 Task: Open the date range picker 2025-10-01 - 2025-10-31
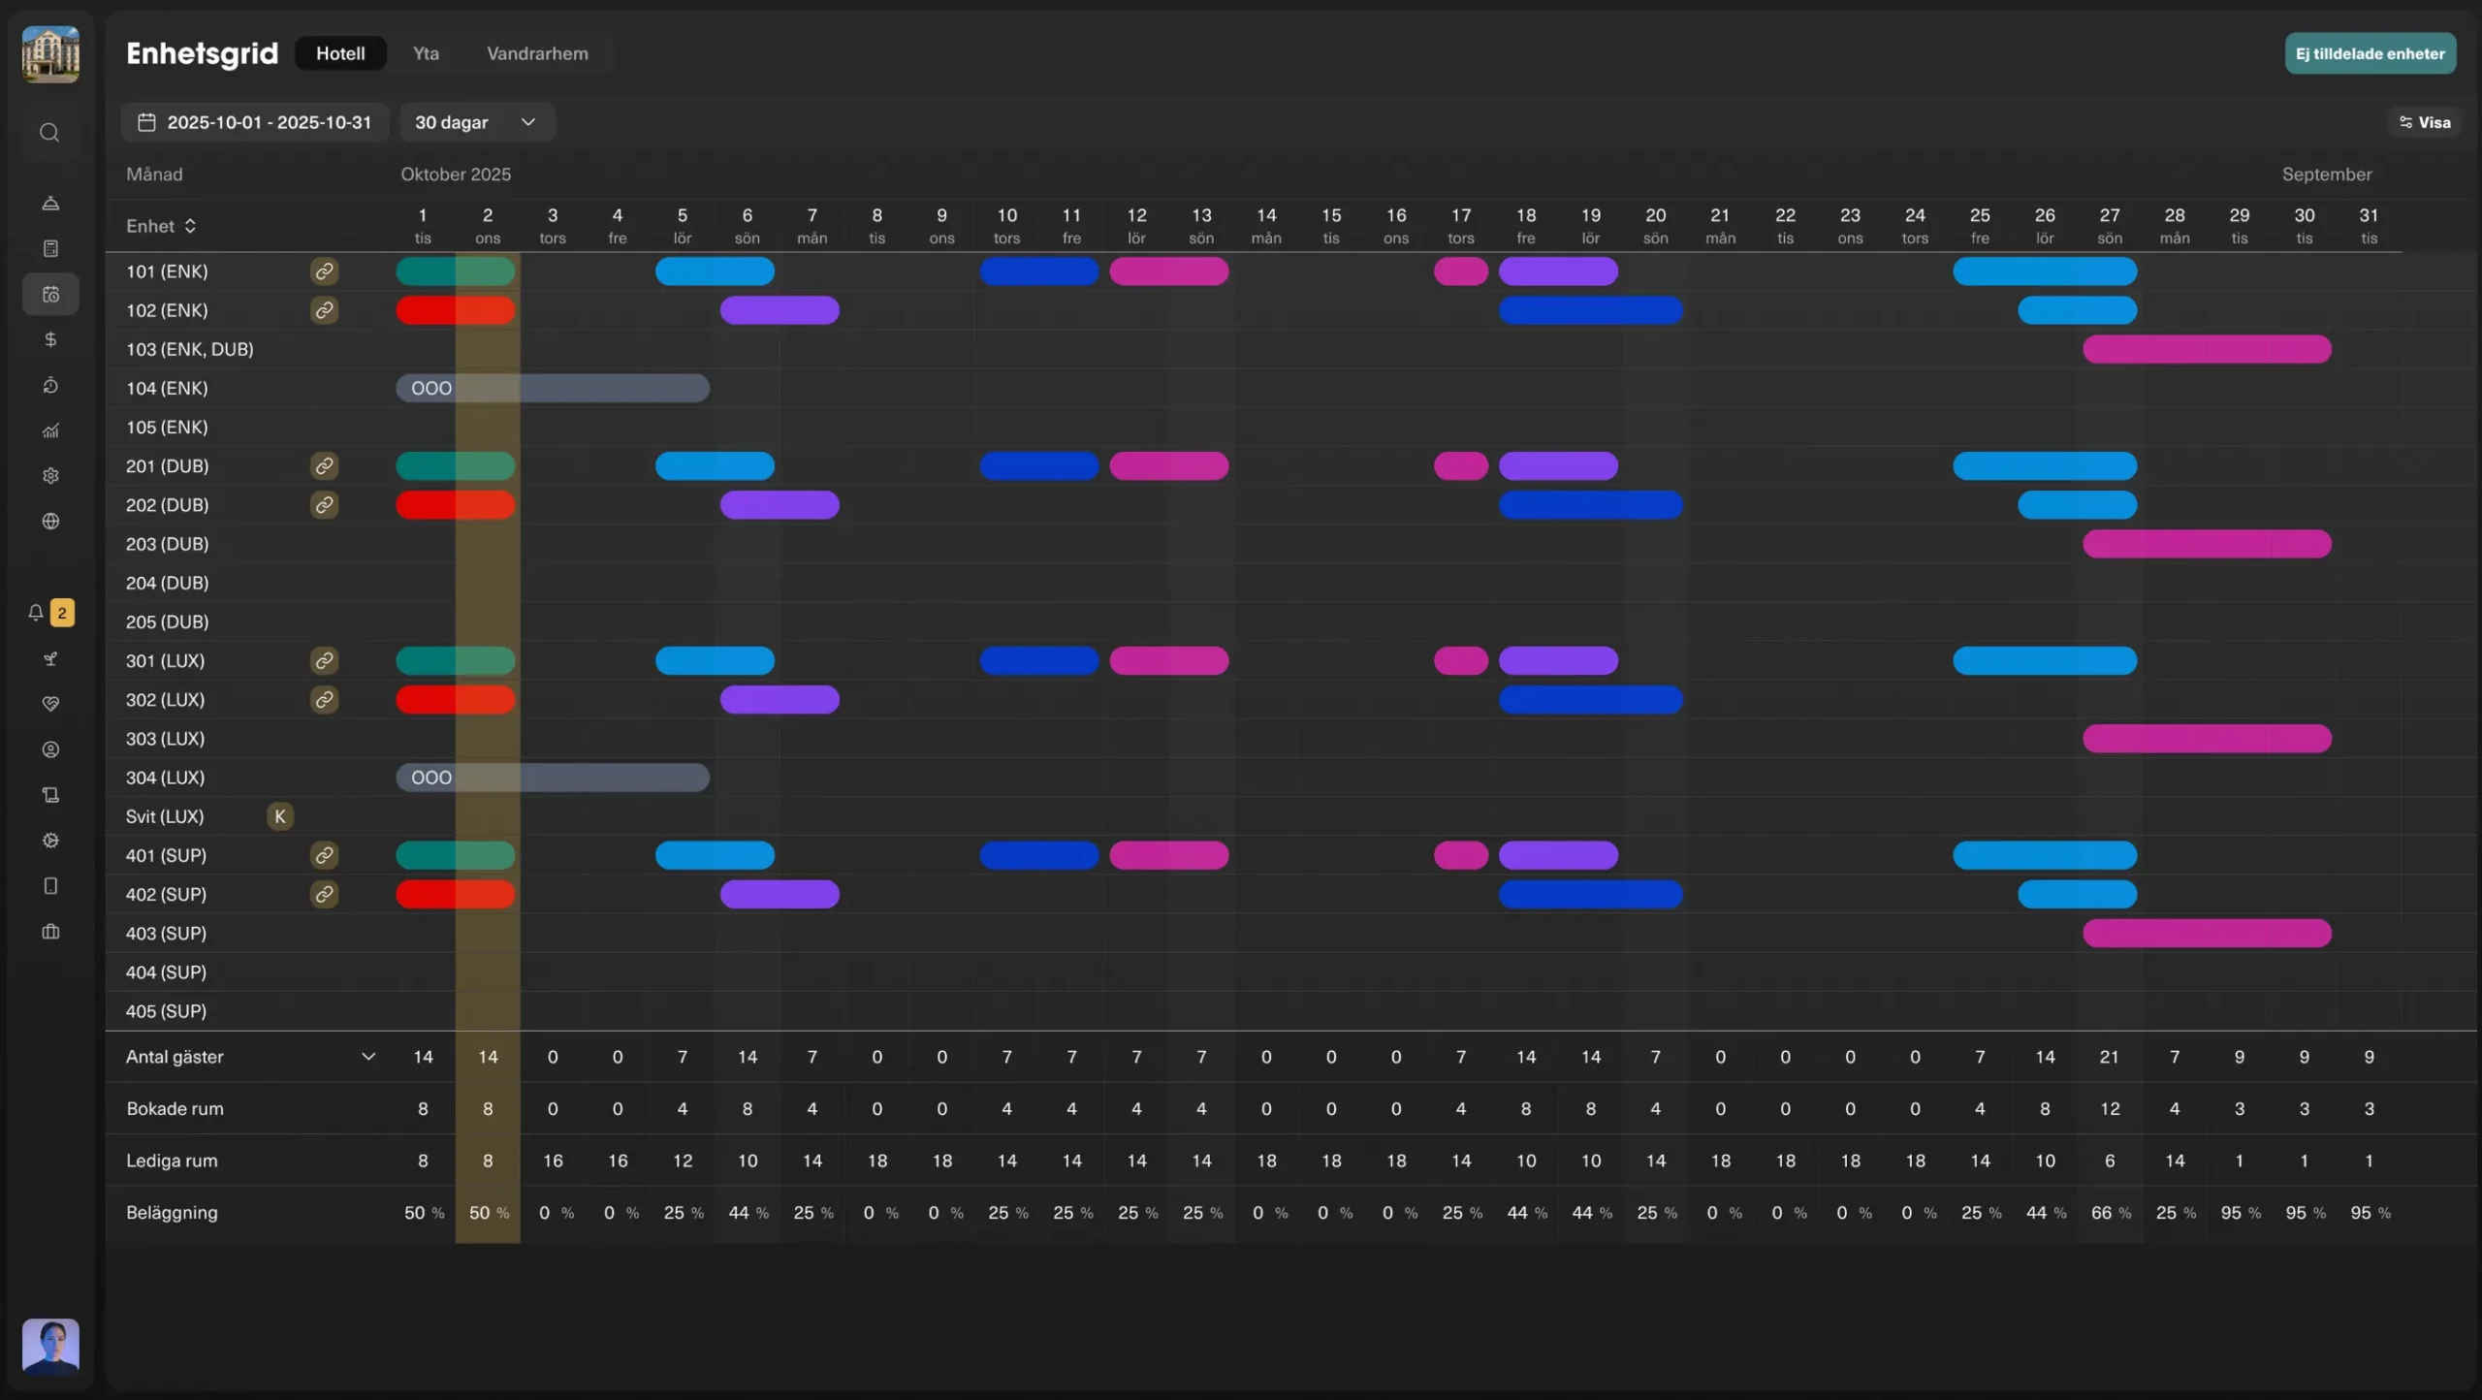point(255,122)
